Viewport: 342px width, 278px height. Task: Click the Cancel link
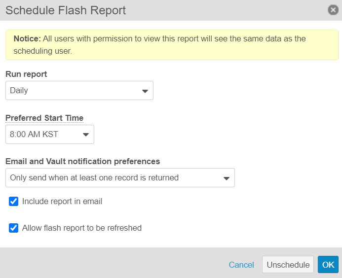(x=241, y=265)
